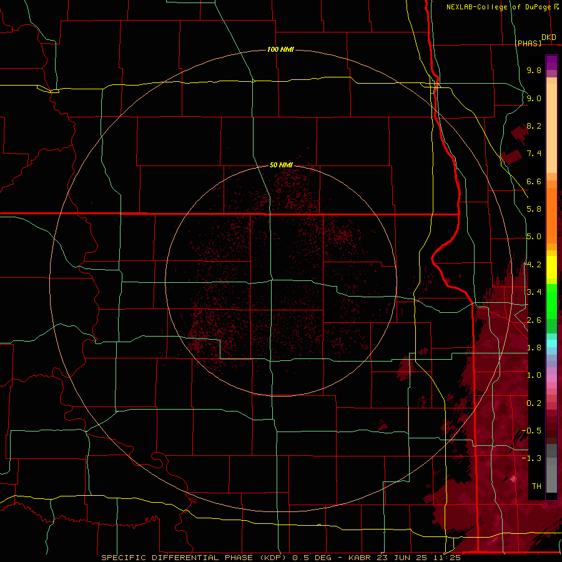Click the 5.8 legend value
The height and width of the screenshot is (562, 562).
(534, 209)
